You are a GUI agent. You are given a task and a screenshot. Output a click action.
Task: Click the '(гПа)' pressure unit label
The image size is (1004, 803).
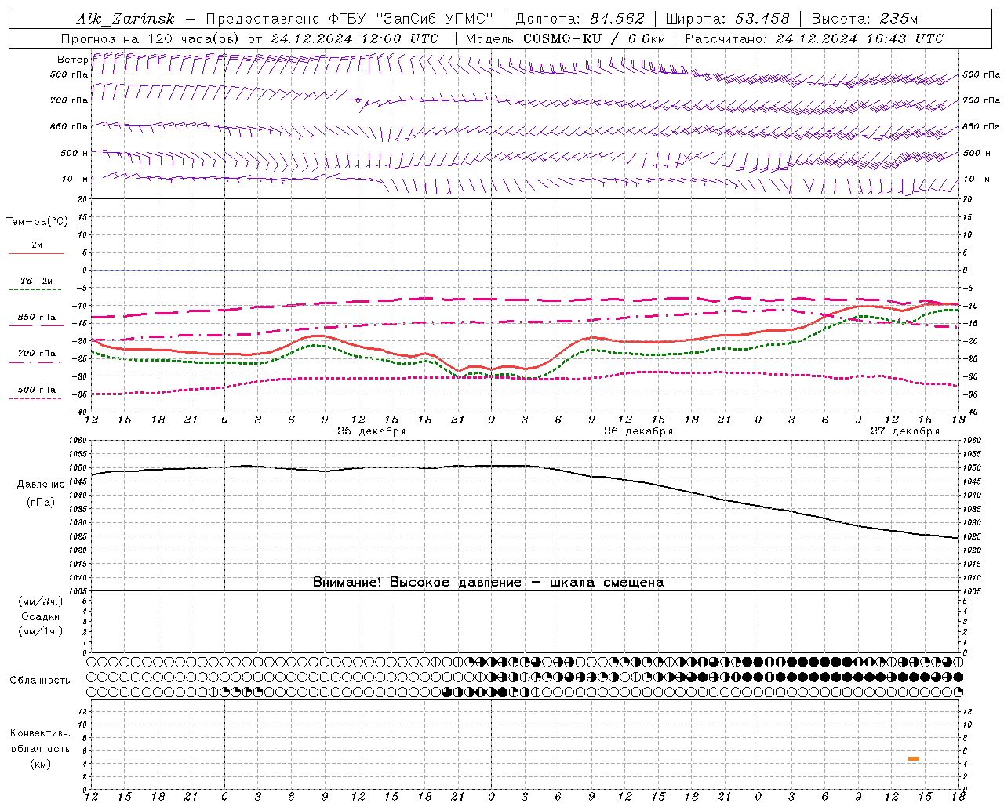pos(41,503)
